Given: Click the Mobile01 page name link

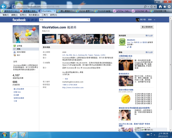Looking at the screenshot, I should point(131,40).
